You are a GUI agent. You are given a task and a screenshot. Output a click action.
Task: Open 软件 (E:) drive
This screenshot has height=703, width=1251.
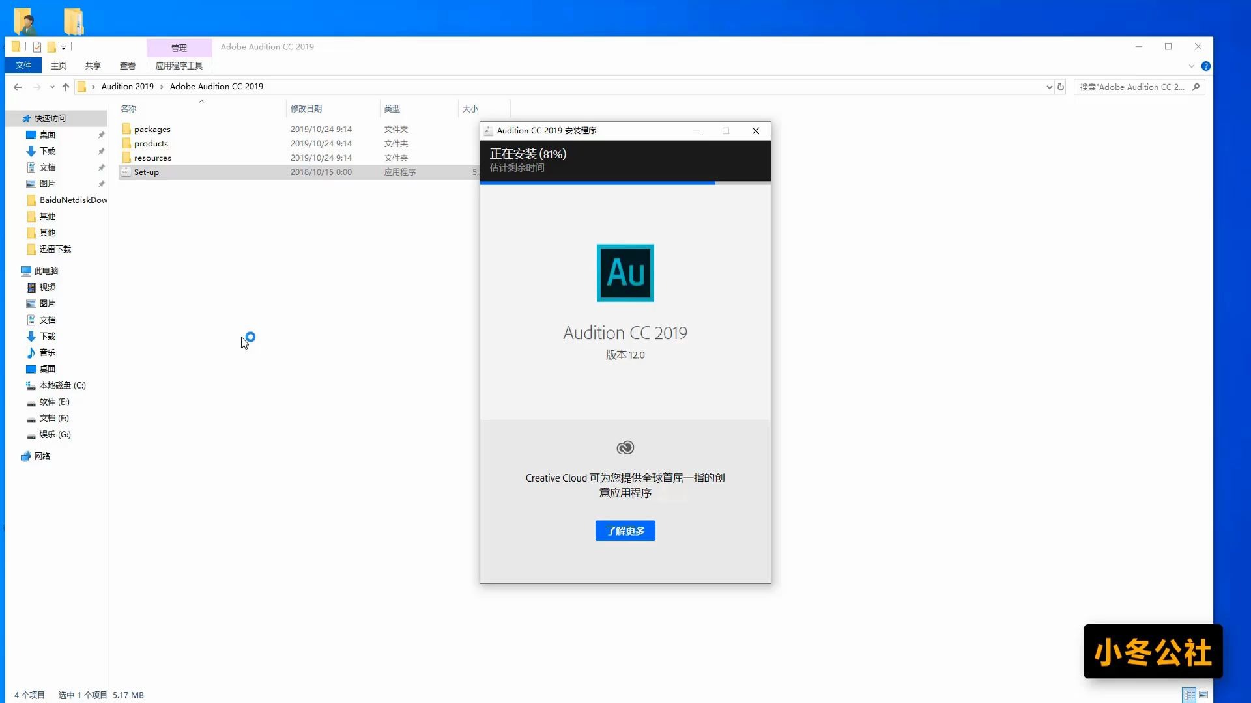[55, 402]
